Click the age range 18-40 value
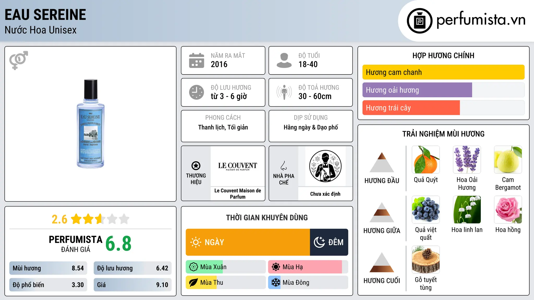This screenshot has width=534, height=300. point(308,64)
